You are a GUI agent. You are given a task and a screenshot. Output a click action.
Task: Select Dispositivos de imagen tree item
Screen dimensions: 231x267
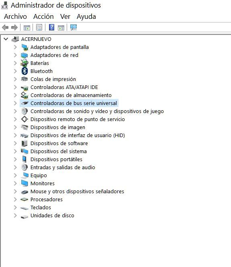point(58,127)
